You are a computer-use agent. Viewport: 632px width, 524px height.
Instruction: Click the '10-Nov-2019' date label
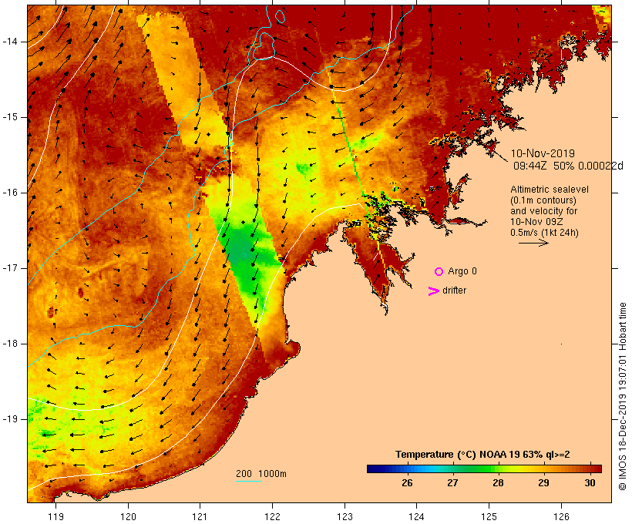click(543, 153)
